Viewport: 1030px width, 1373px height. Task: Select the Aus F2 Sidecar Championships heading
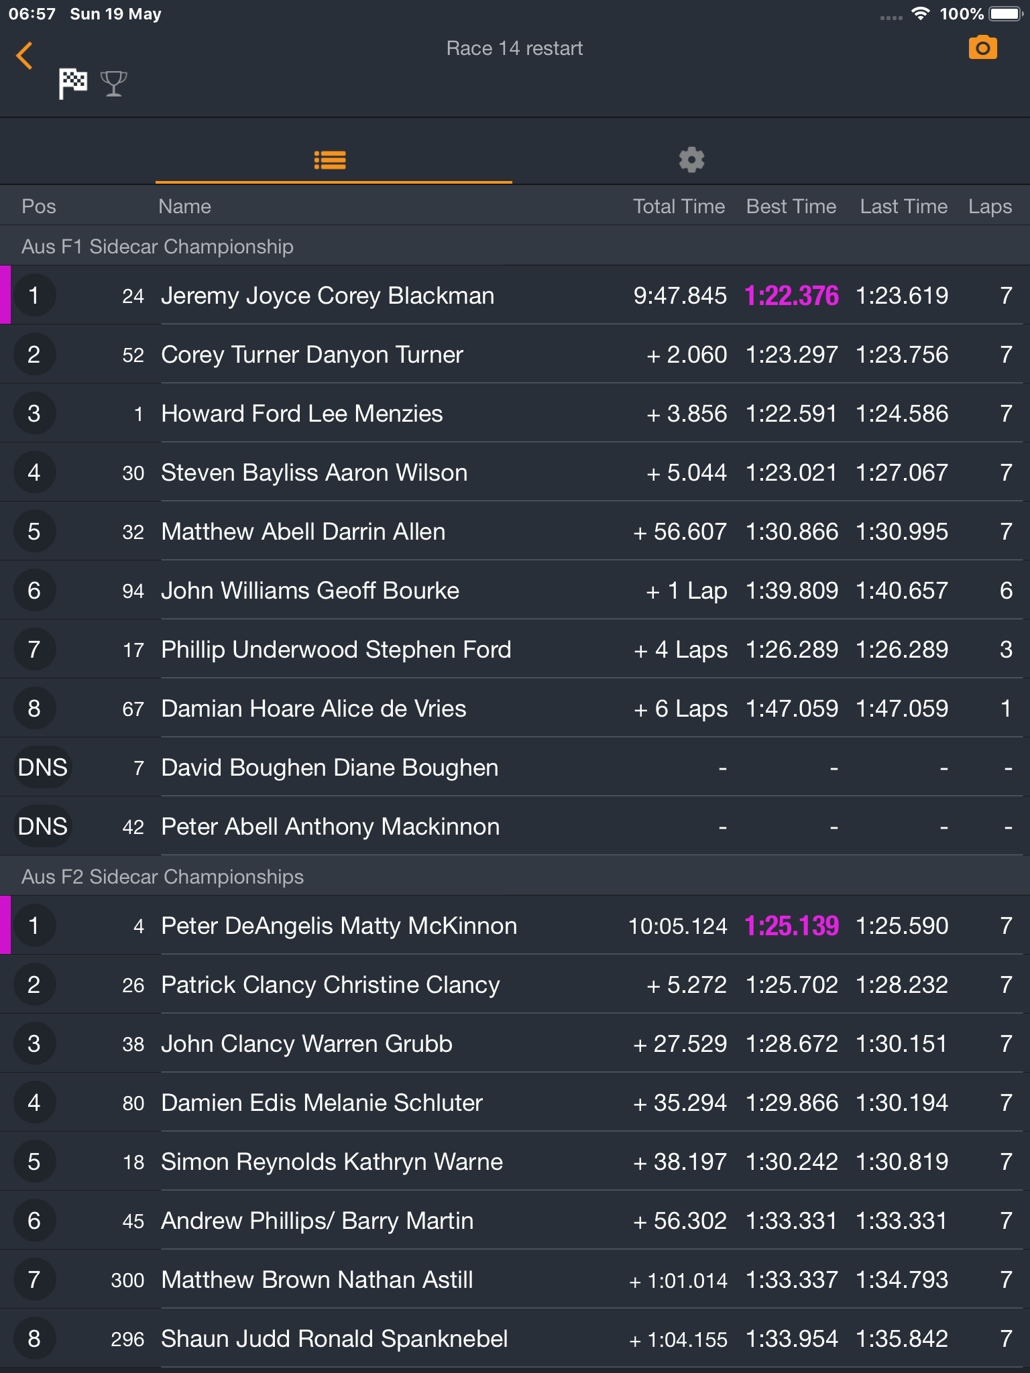[x=163, y=877]
